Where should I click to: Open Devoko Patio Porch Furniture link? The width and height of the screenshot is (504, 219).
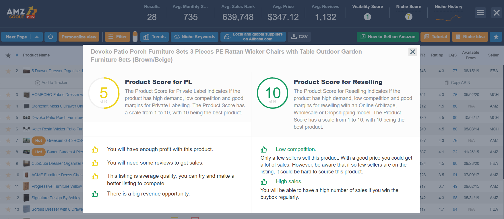[57, 118]
